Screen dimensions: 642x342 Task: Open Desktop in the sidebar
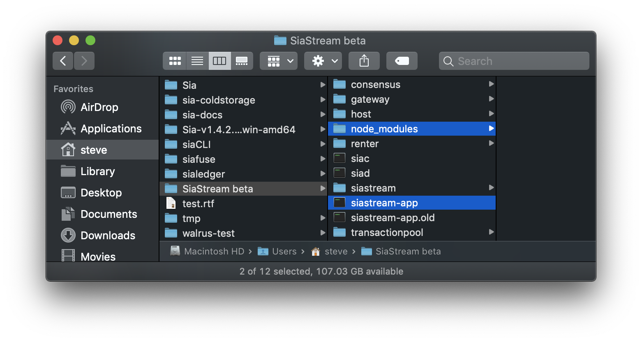(103, 193)
